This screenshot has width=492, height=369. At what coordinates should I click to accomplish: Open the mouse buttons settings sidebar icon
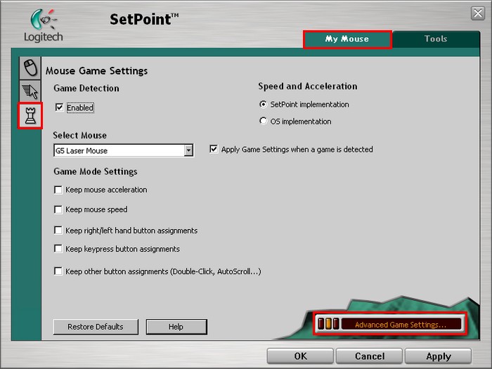tap(30, 67)
